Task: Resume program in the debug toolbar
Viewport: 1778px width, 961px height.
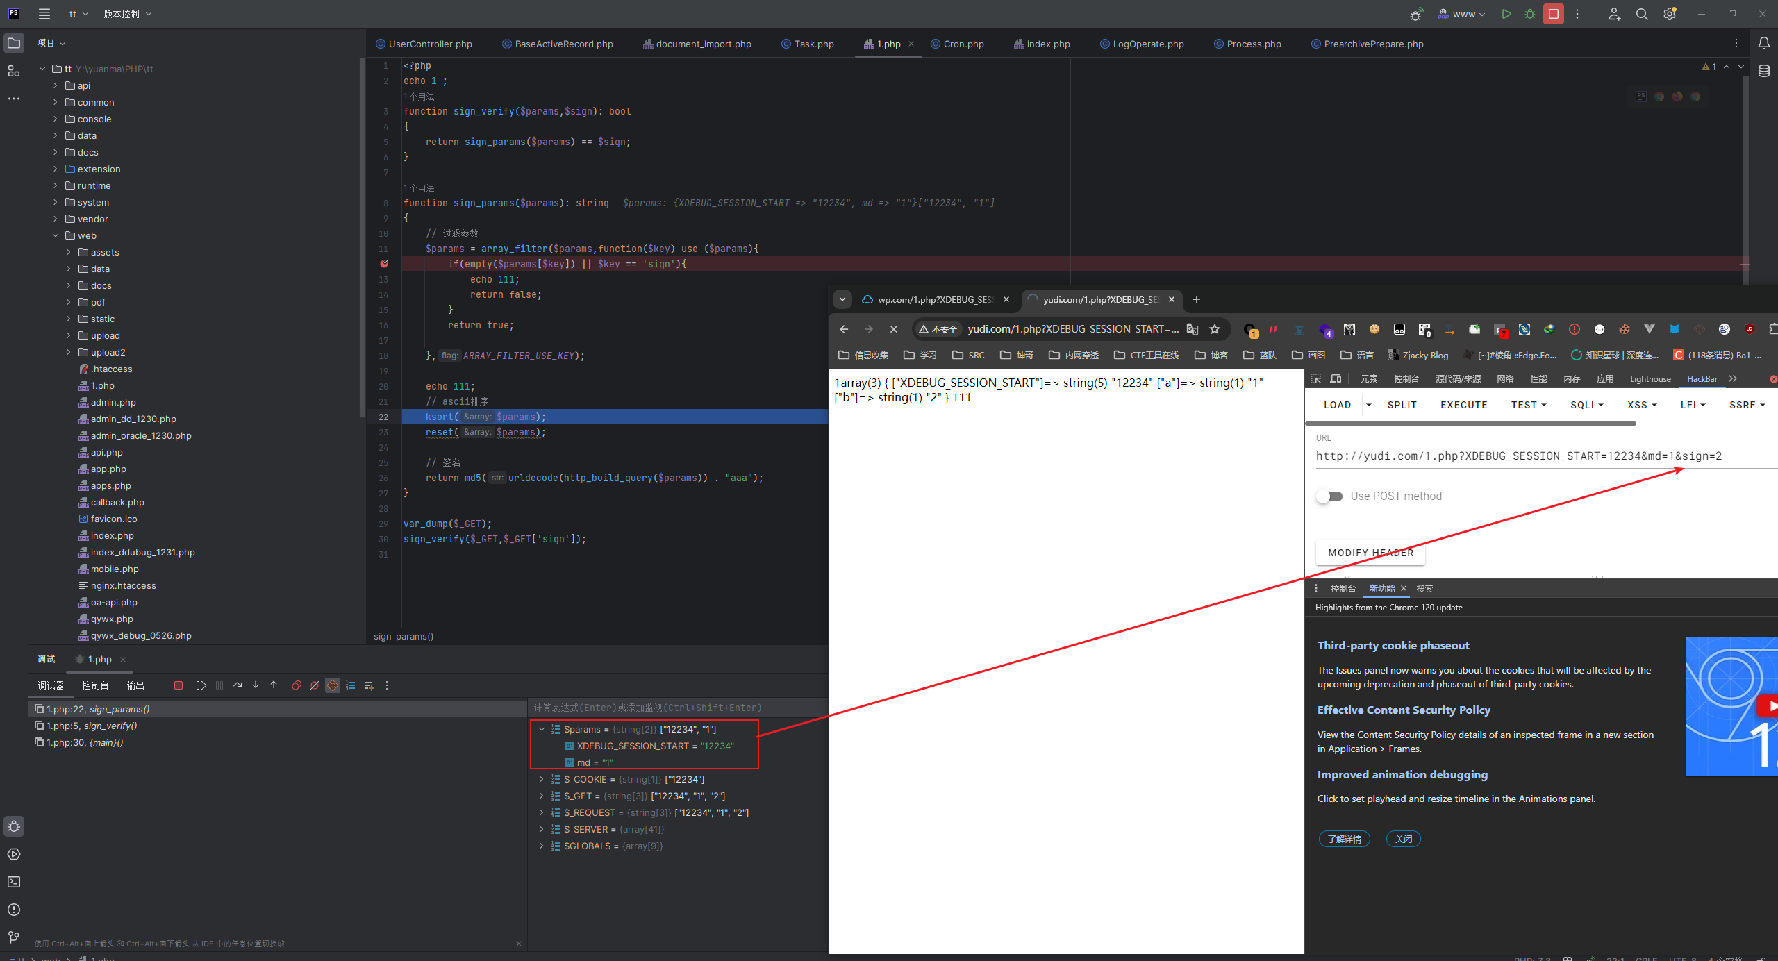Action: coord(201,685)
